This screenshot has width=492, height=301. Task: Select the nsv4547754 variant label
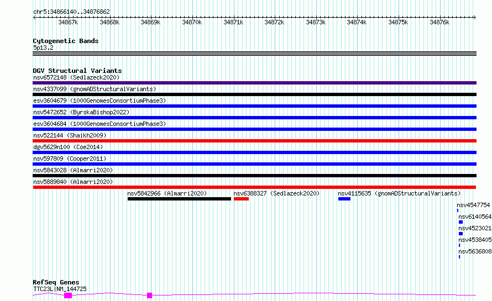473,205
